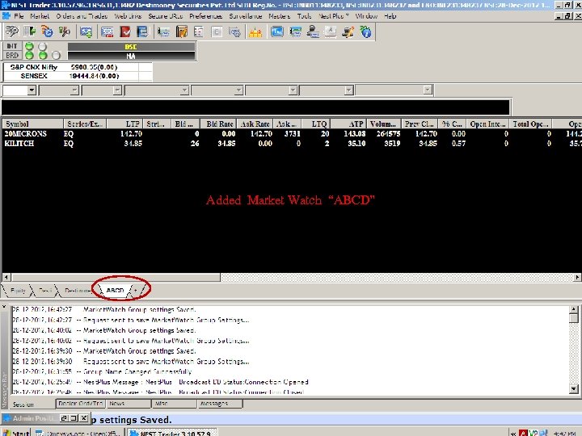Viewport: 582px width, 436px height.
Task: Click the ATP column header
Action: (349, 124)
